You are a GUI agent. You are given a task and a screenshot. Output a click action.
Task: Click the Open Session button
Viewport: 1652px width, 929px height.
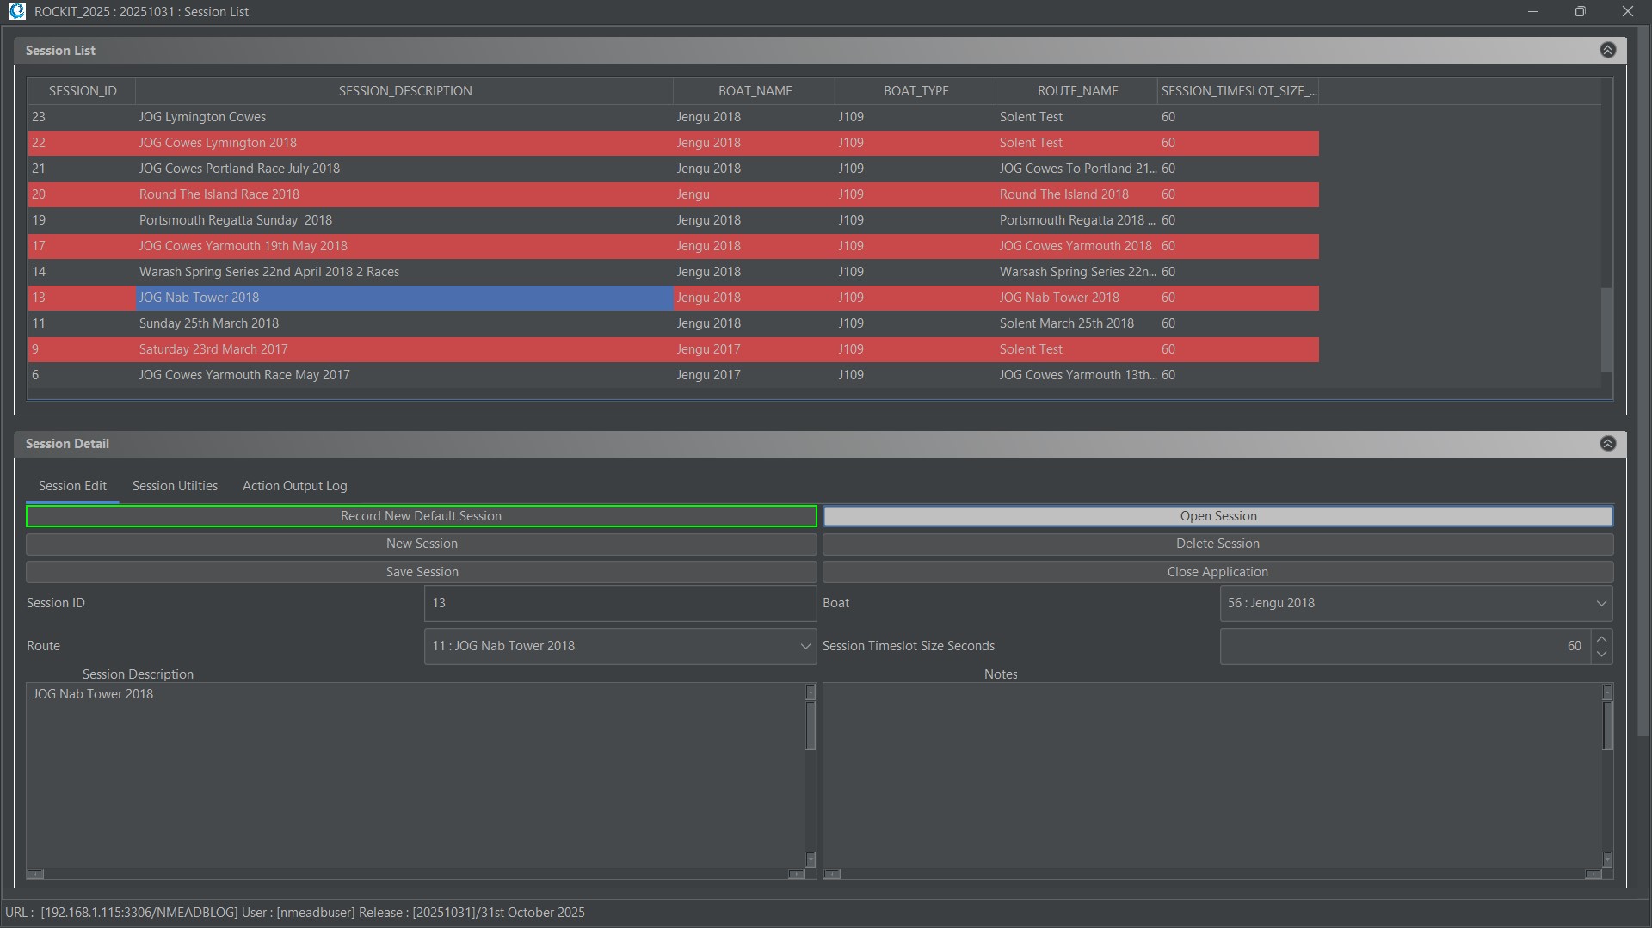point(1217,516)
